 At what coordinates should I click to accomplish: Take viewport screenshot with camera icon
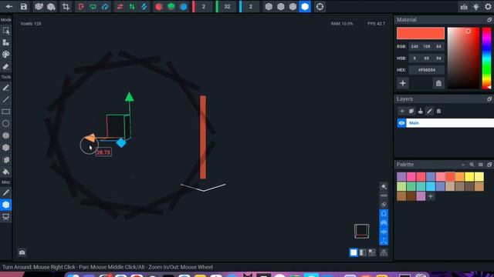(x=22, y=252)
